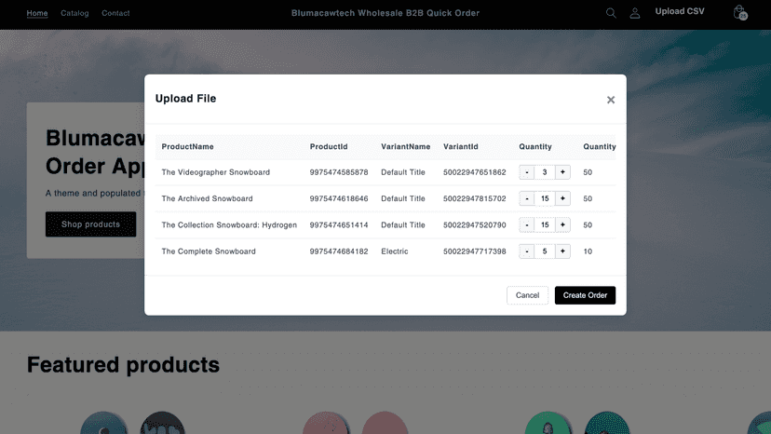Screen dimensions: 771x434
Task: Go to the Catalog menu item
Action: [x=74, y=13]
